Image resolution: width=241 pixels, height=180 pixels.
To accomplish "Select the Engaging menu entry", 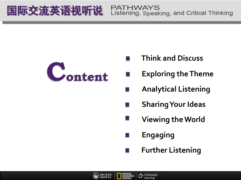I will [158, 135].
